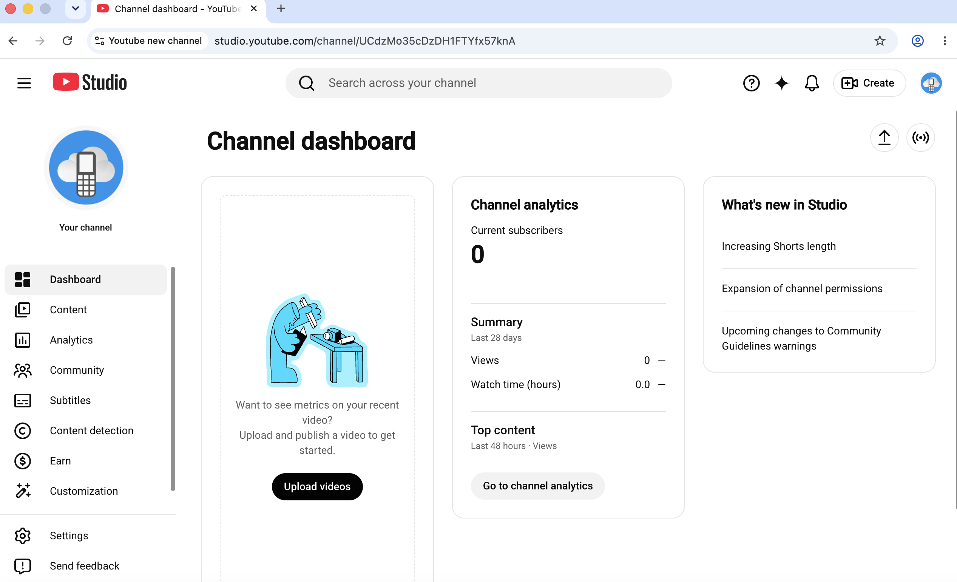The image size is (957, 582).
Task: Click the Earn dollar icon
Action: click(x=23, y=461)
